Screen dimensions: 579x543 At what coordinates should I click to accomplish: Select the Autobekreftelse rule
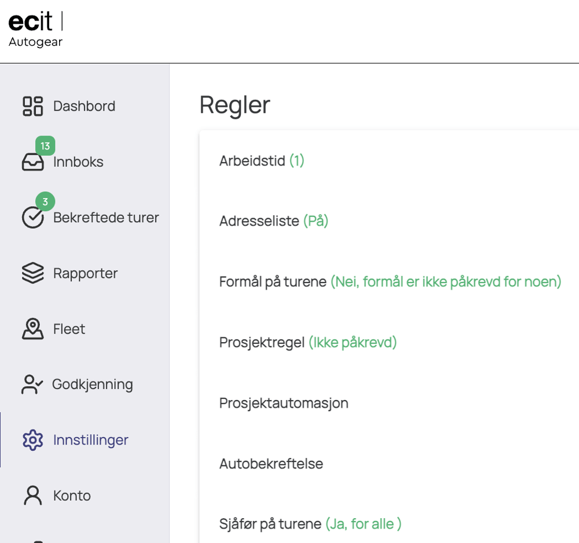(x=271, y=464)
